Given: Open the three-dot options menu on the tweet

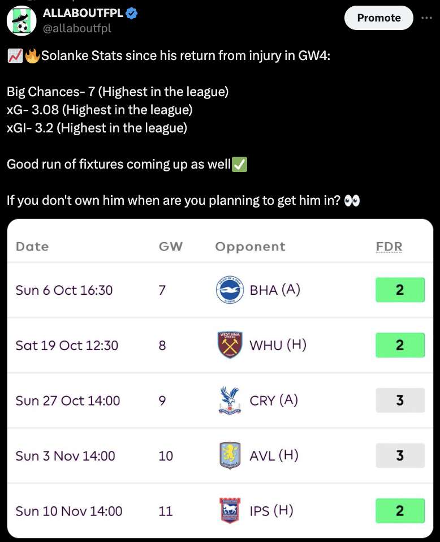Looking at the screenshot, I should pyautogui.click(x=428, y=18).
